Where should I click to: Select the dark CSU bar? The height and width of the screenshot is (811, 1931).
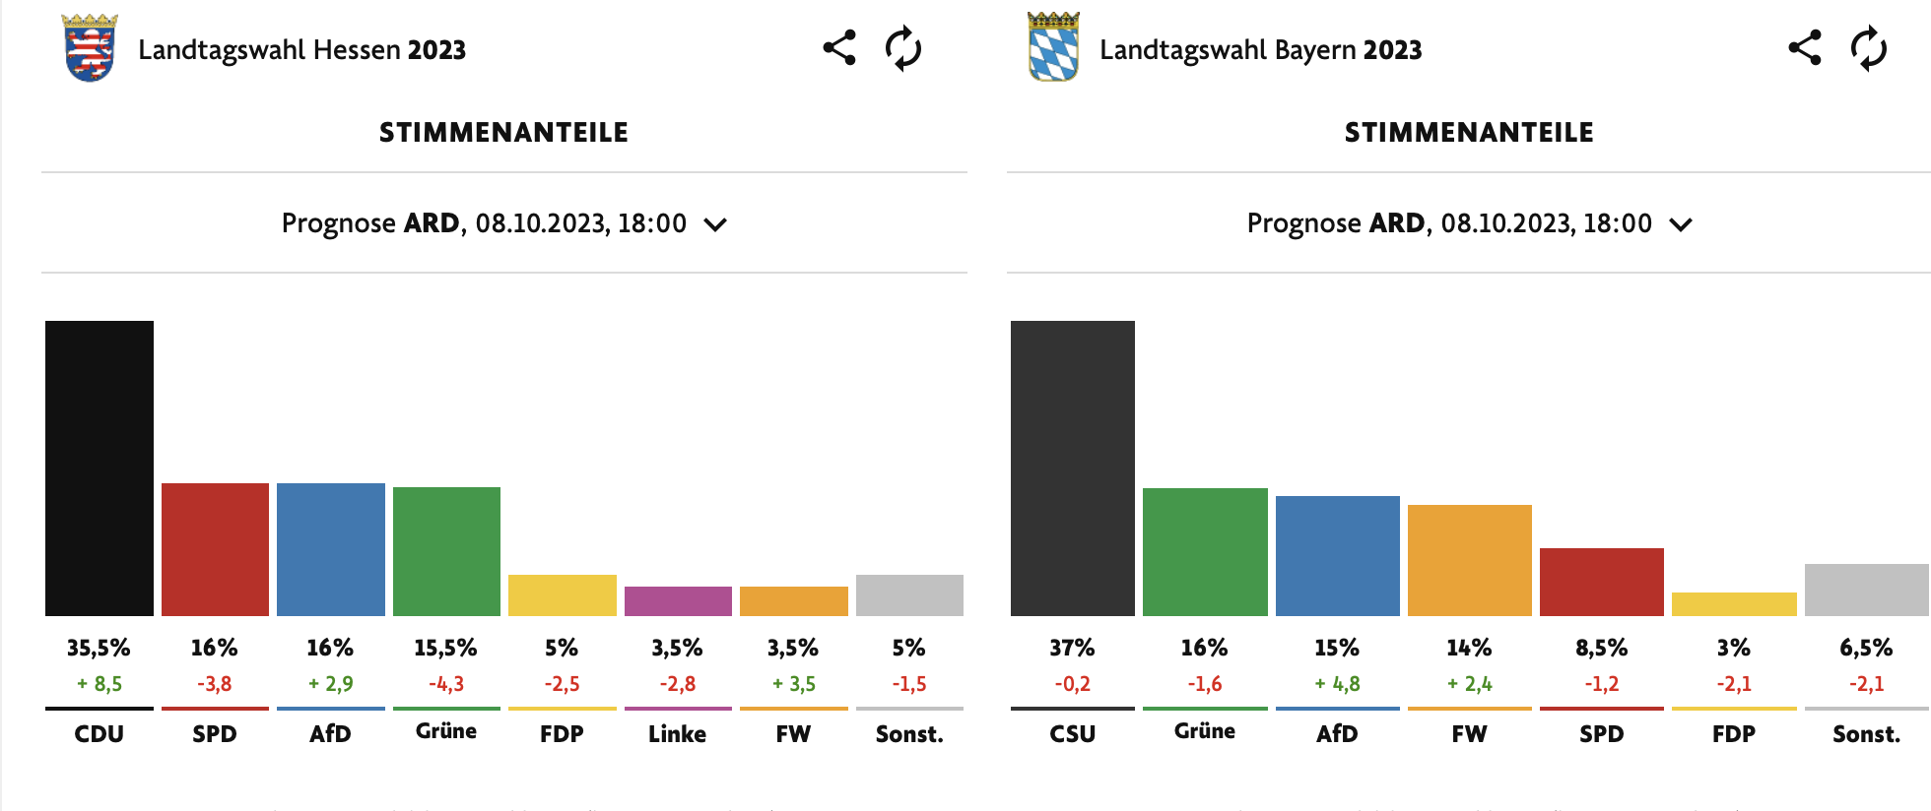tap(1073, 468)
